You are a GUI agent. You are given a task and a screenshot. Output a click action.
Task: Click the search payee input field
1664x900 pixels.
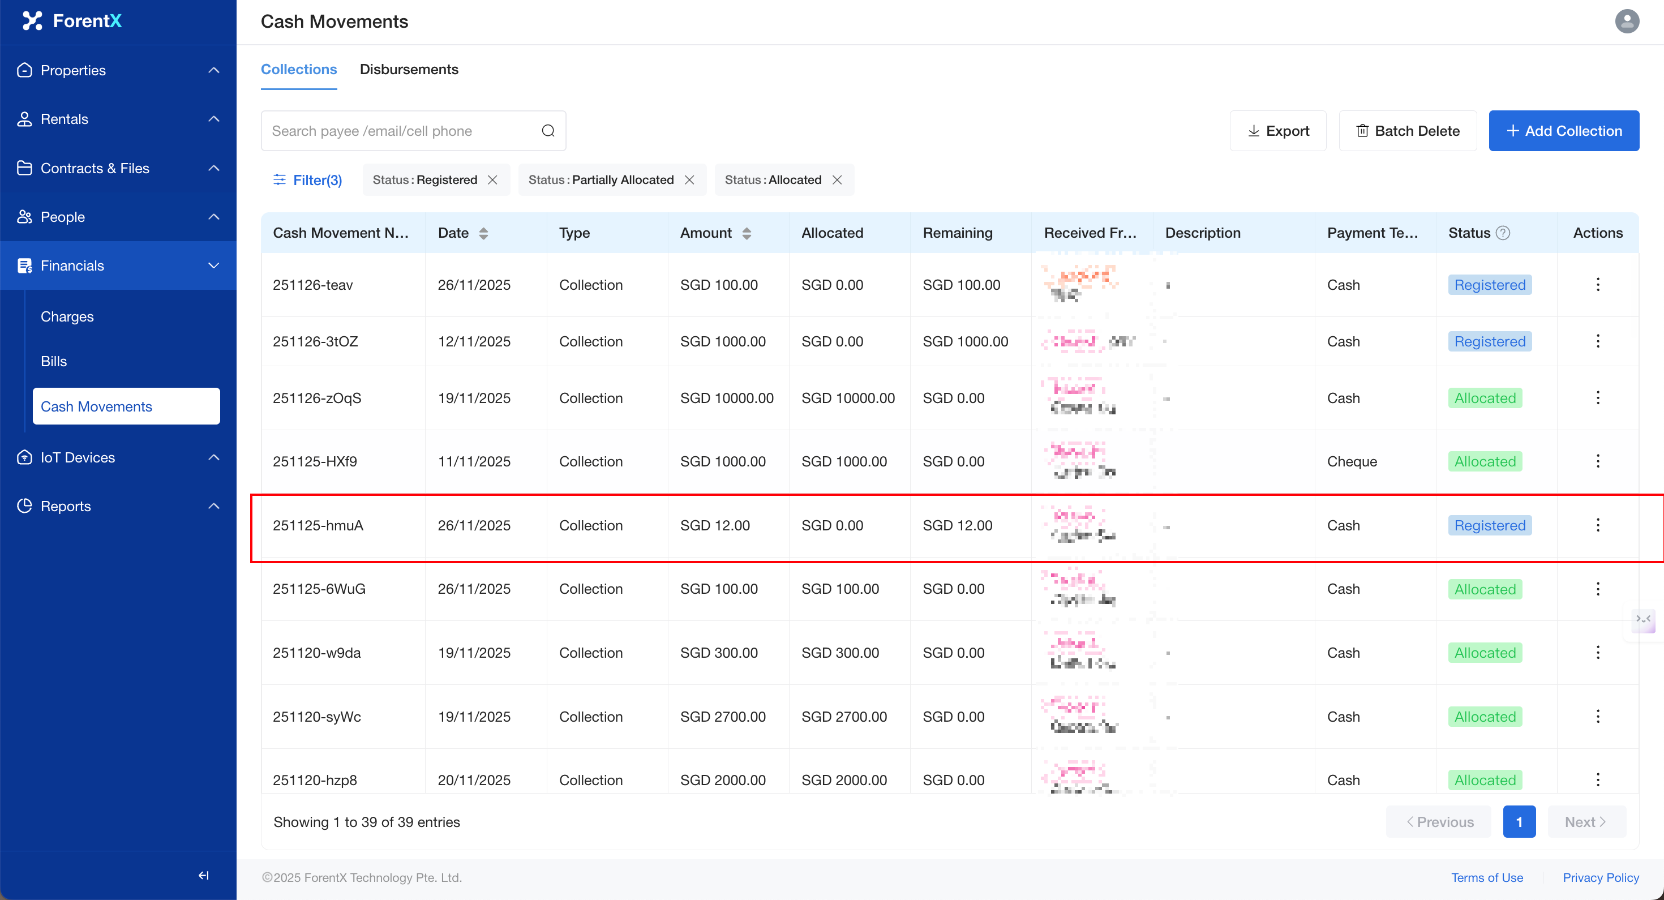[401, 131]
